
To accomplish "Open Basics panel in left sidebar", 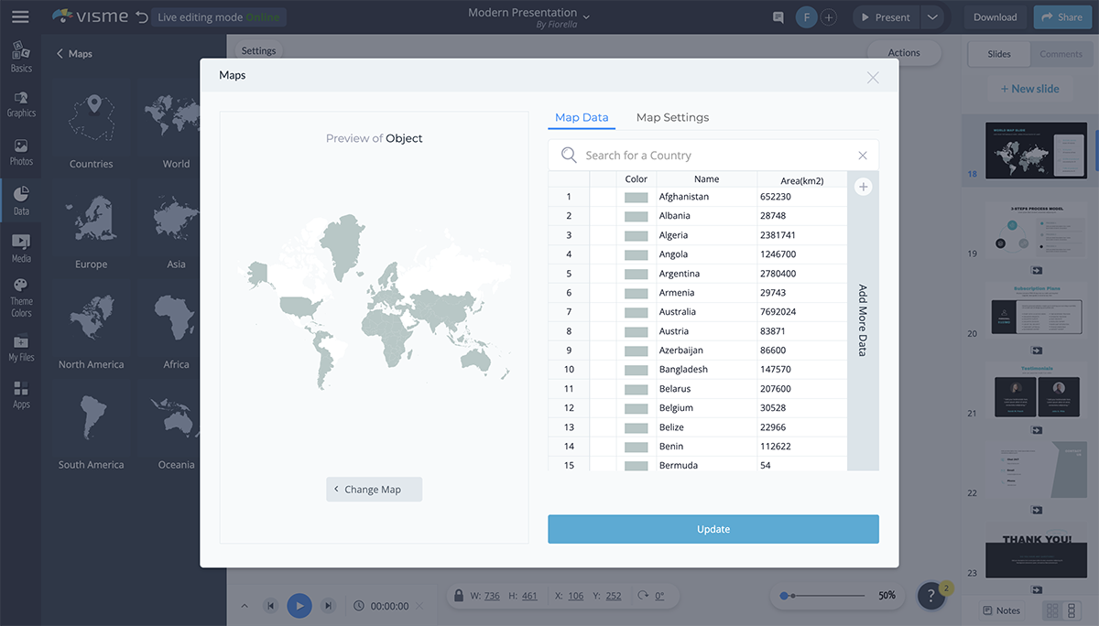I will [21, 57].
